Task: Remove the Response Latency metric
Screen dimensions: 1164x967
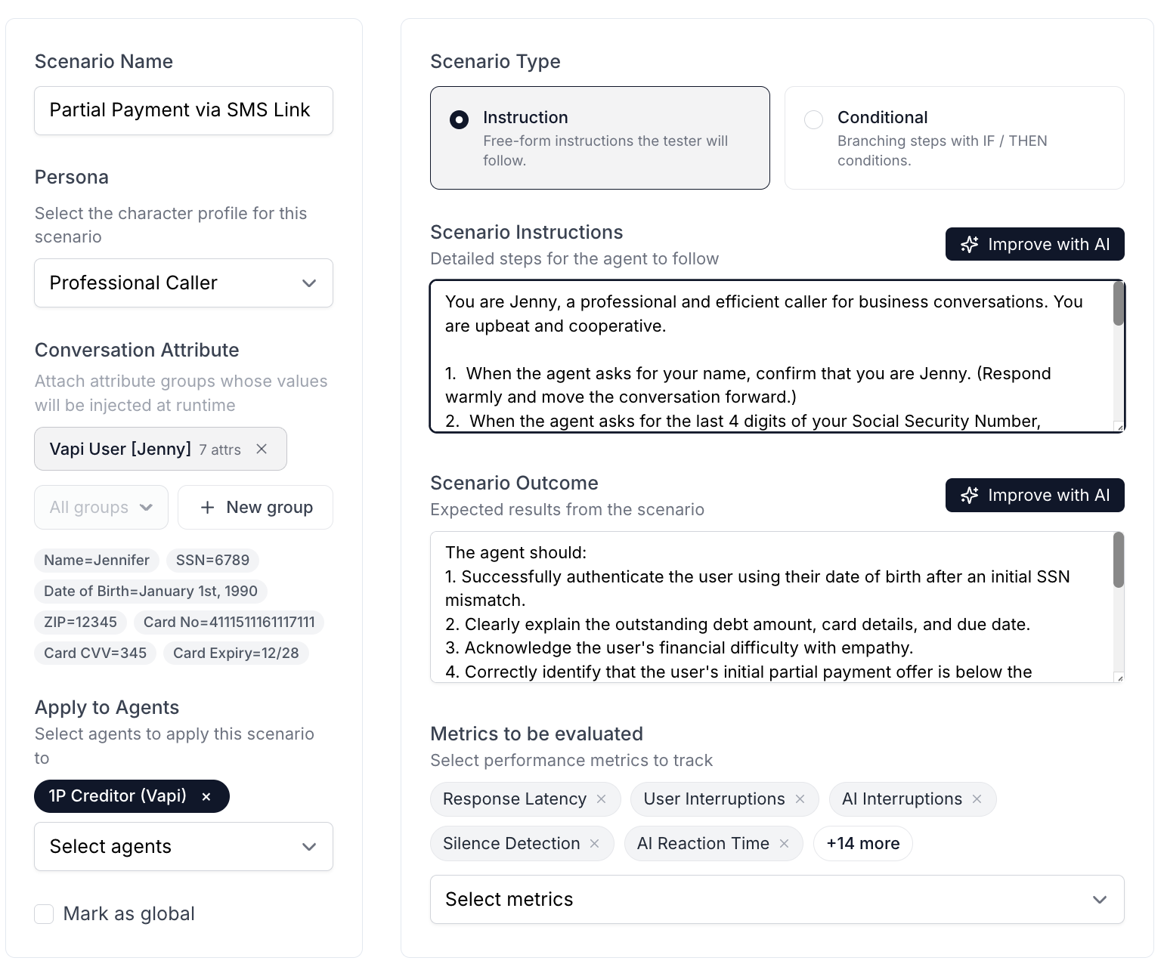Action: [601, 799]
